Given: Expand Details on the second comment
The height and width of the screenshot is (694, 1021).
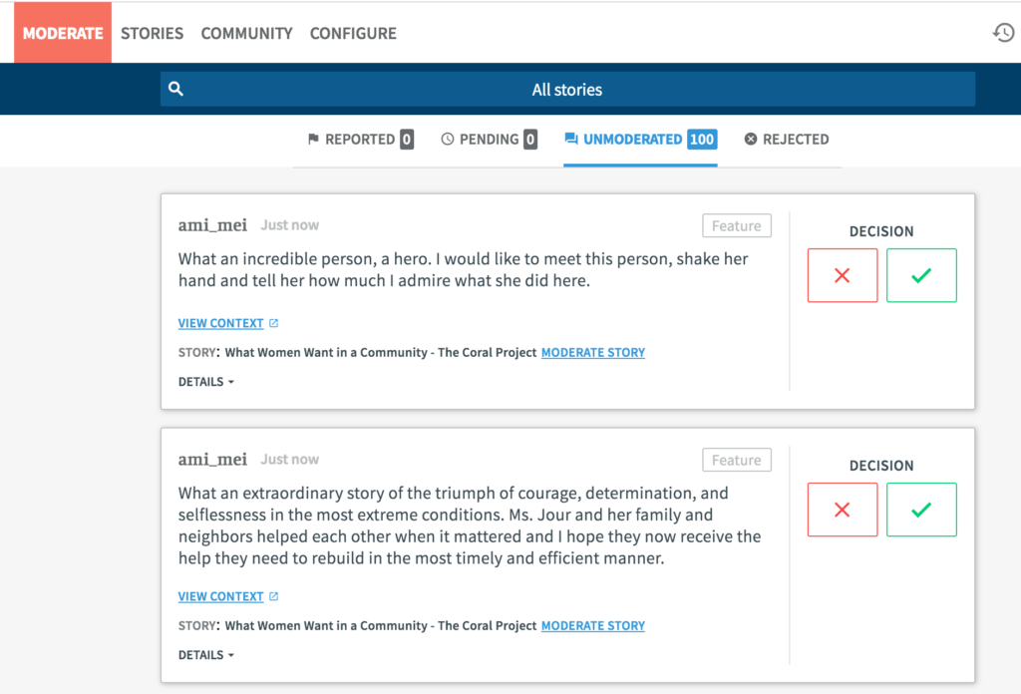Looking at the screenshot, I should tap(206, 655).
